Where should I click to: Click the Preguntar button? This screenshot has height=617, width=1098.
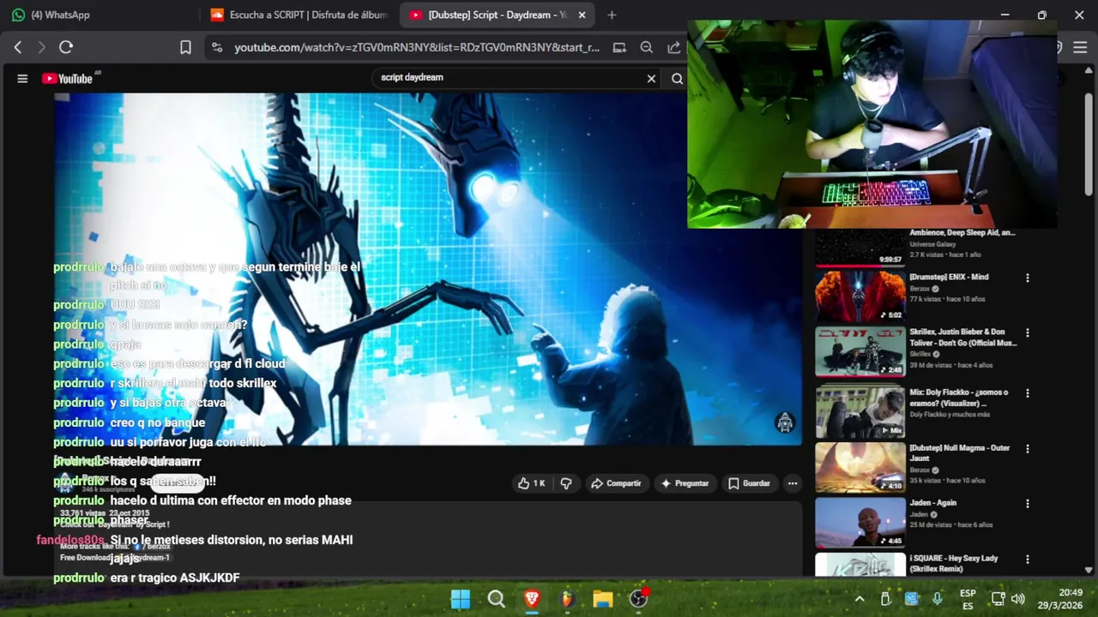(x=685, y=483)
